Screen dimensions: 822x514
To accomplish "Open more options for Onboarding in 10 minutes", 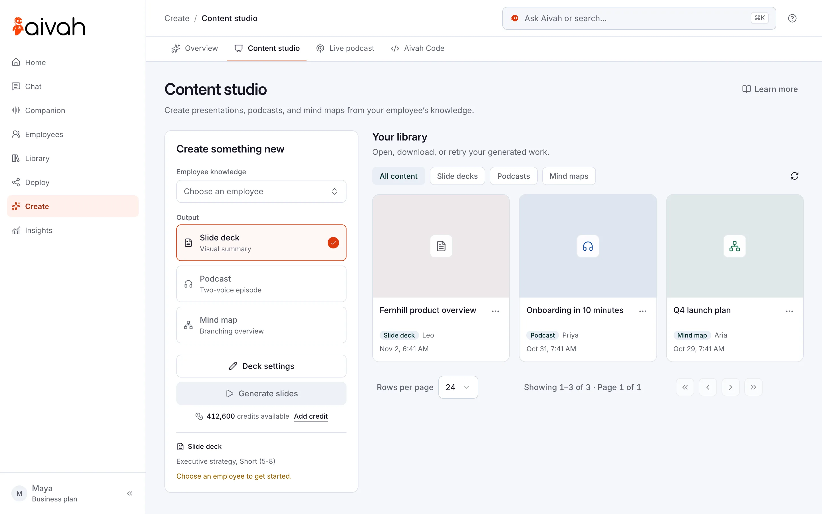I will point(643,311).
